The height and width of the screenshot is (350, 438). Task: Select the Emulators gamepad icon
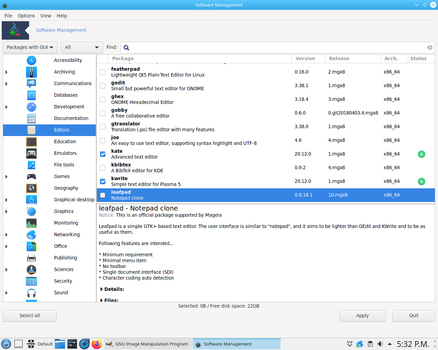[x=31, y=153]
